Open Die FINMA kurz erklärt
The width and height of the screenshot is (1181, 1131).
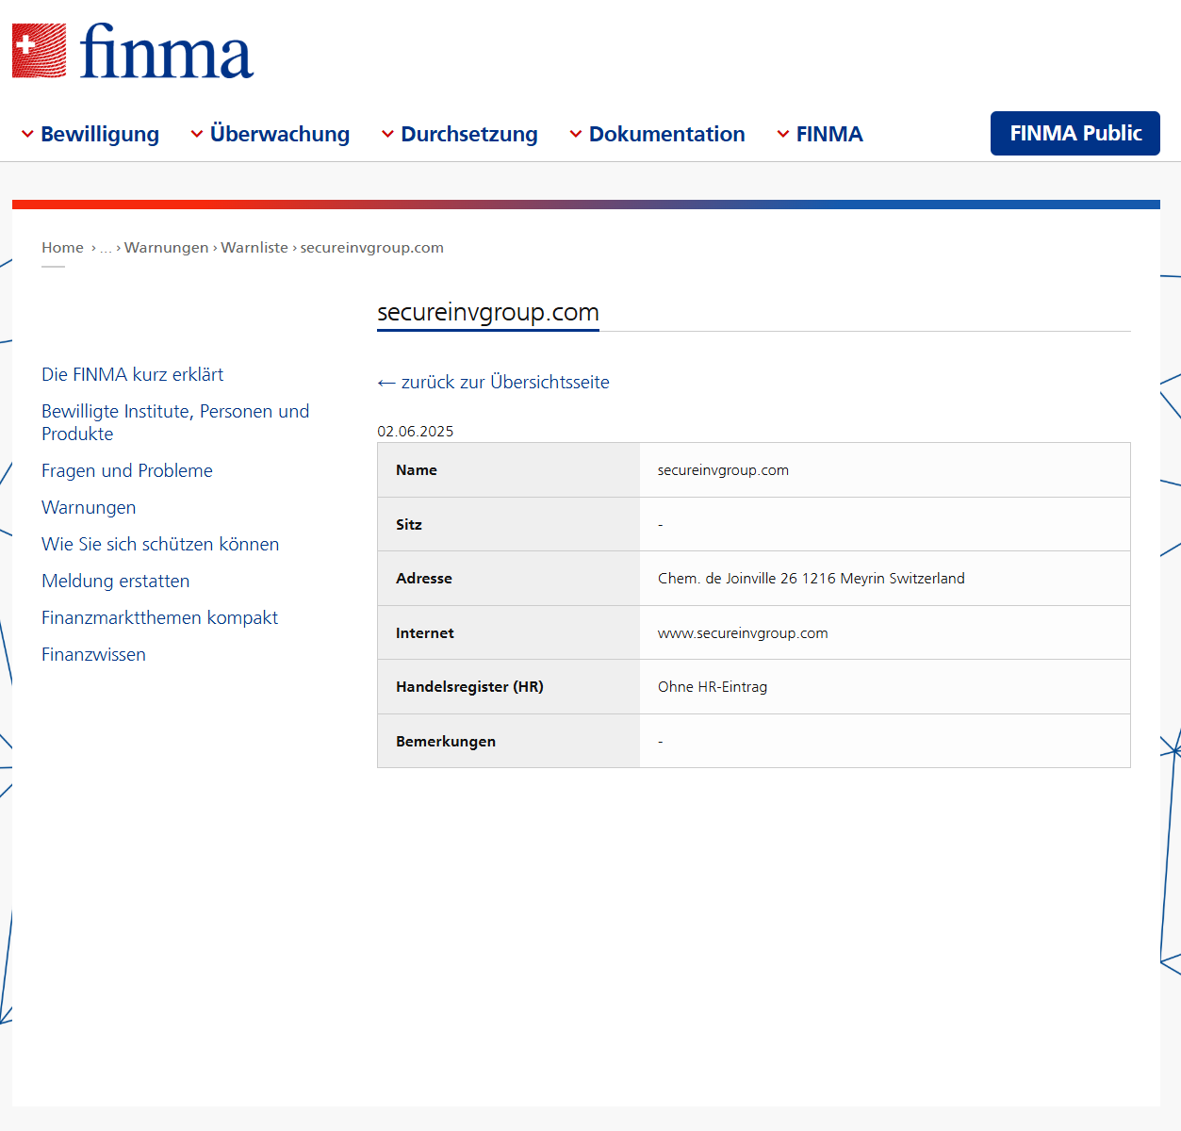coord(133,374)
